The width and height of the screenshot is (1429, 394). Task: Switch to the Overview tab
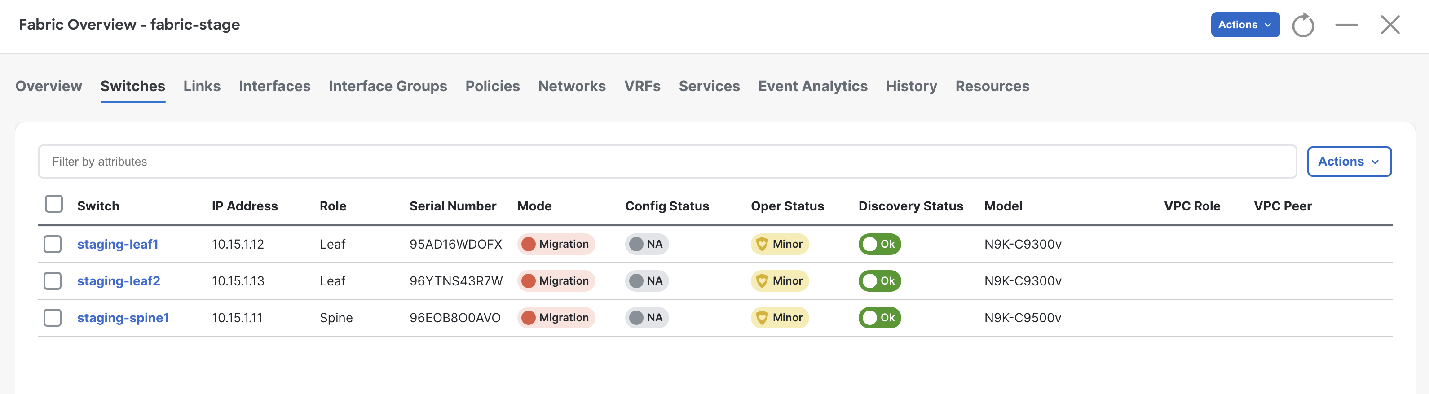click(49, 86)
